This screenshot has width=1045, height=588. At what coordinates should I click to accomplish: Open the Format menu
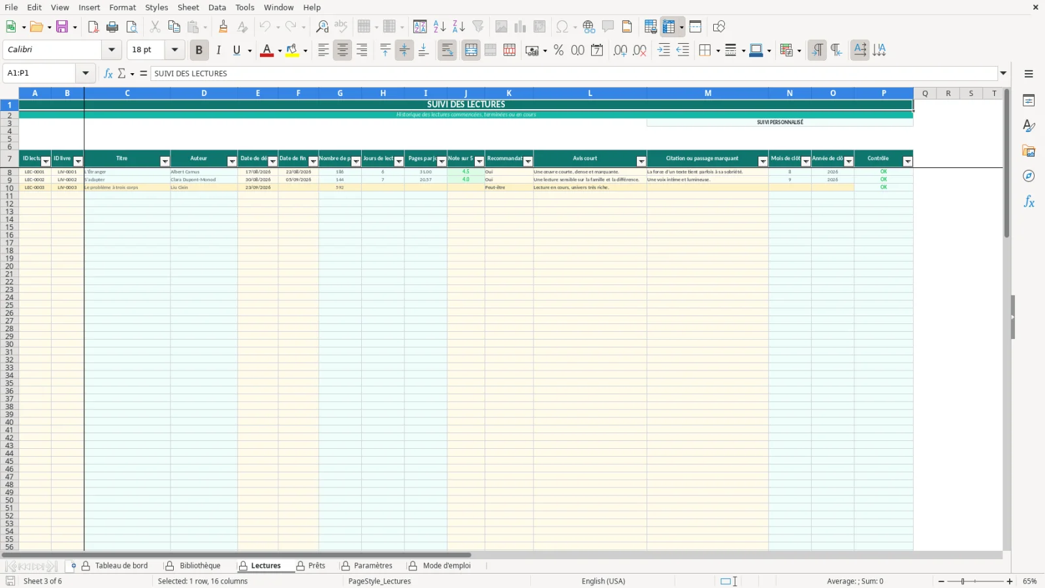123,7
